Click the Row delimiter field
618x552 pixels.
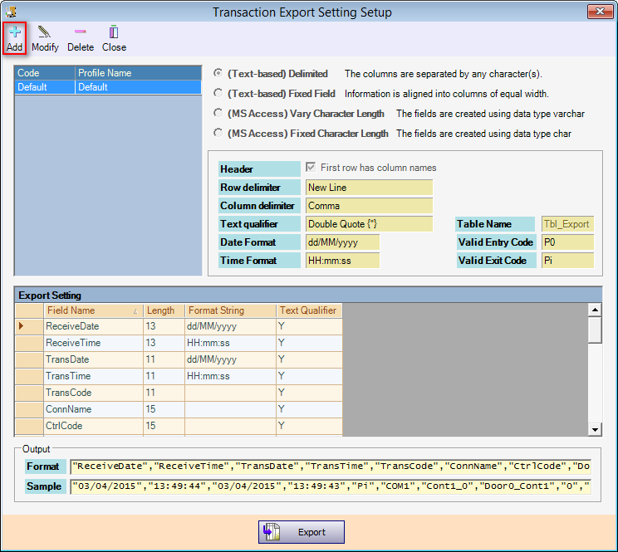pyautogui.click(x=369, y=188)
